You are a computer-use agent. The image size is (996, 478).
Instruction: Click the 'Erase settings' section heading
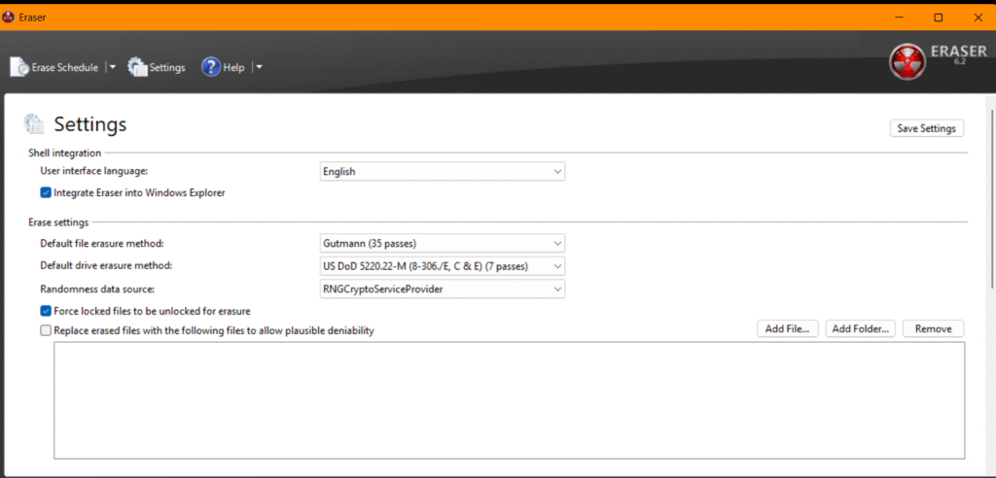58,222
